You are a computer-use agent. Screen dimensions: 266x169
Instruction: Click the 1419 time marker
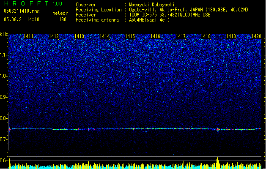(x=231, y=36)
